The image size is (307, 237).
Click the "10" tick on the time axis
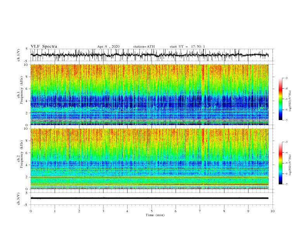(x=273, y=211)
